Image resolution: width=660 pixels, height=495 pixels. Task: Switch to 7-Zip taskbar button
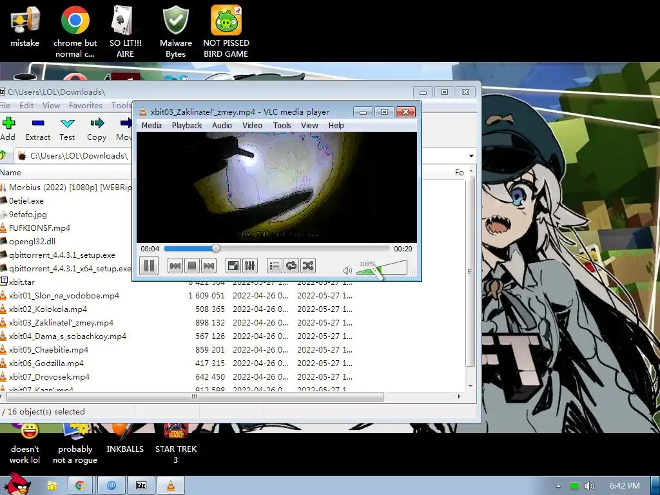(141, 486)
